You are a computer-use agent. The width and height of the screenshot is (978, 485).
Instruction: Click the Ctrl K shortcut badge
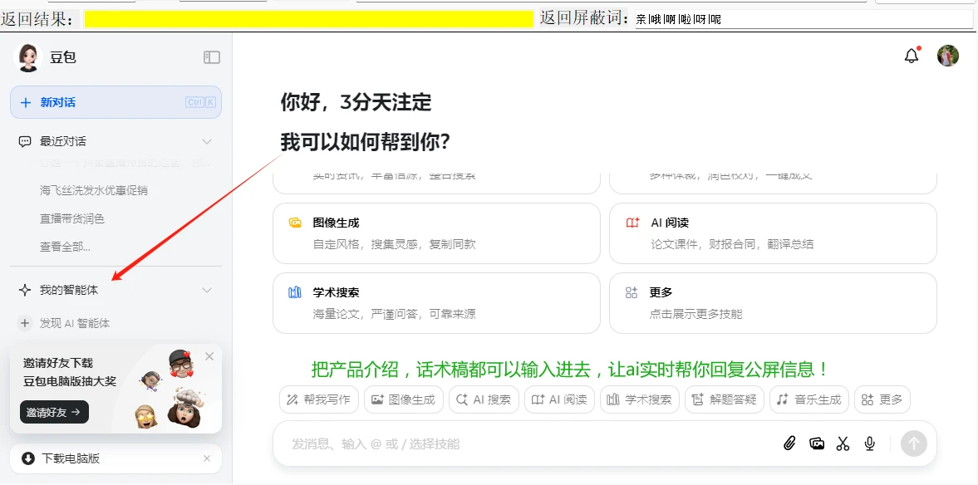click(x=200, y=102)
